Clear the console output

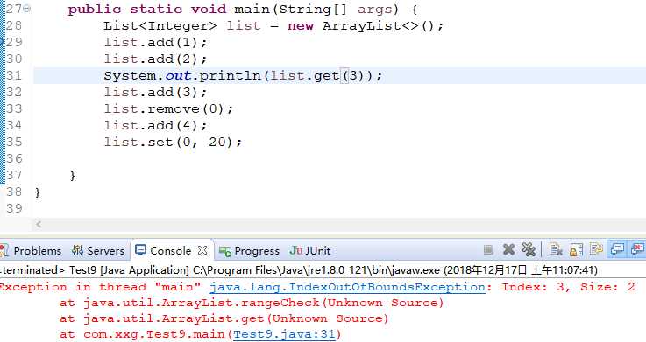pos(556,249)
